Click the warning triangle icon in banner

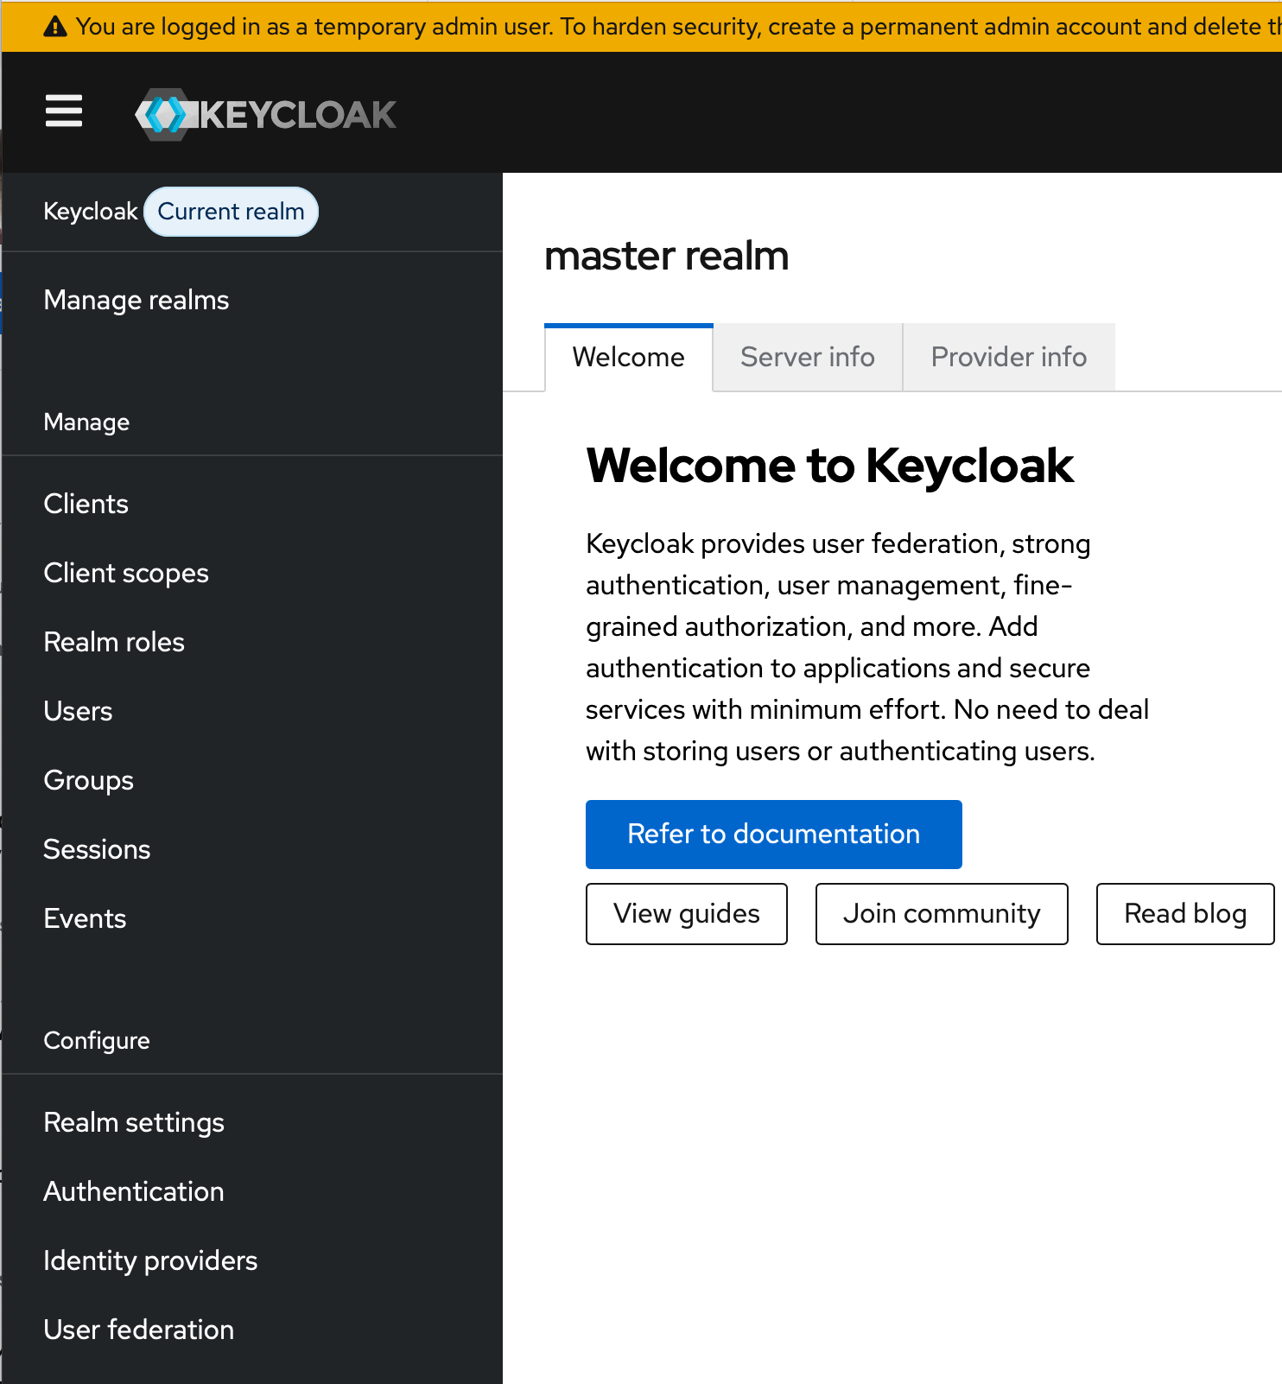tap(55, 27)
